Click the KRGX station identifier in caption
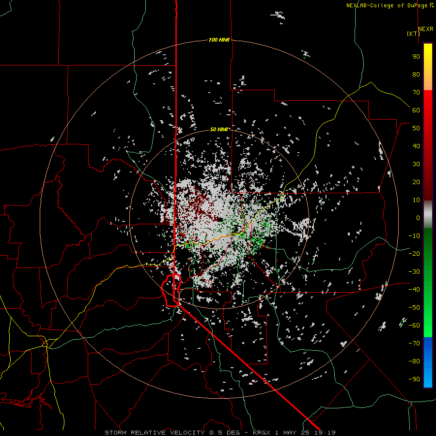 point(262,433)
